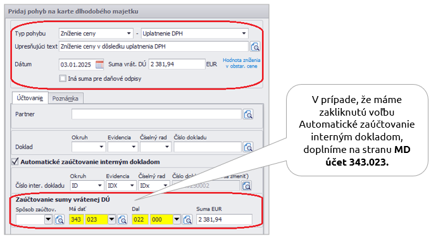Click Zaúčtovanie sumy vrátenej DÚ heading

pyautogui.click(x=63, y=200)
